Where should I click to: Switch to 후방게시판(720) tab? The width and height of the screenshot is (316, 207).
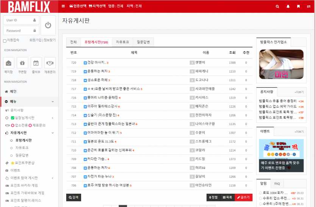click(x=96, y=42)
